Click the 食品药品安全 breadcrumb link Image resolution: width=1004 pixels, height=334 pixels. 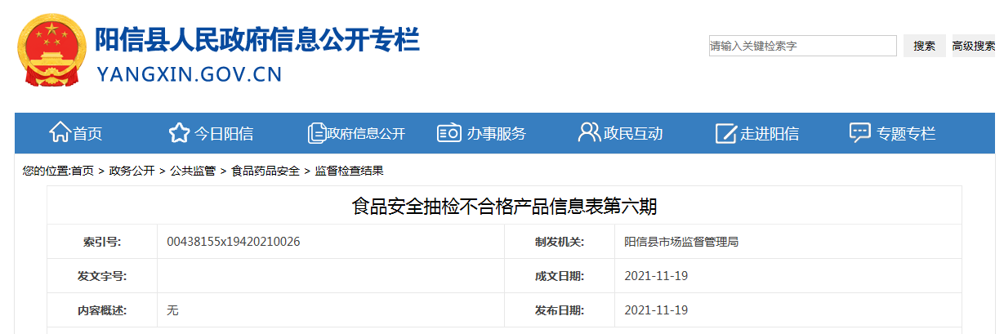(x=265, y=171)
